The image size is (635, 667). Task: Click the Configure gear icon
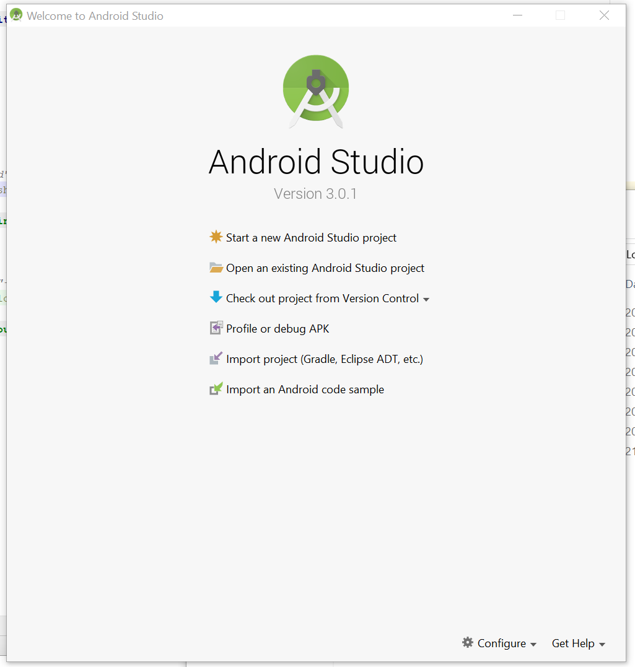468,642
